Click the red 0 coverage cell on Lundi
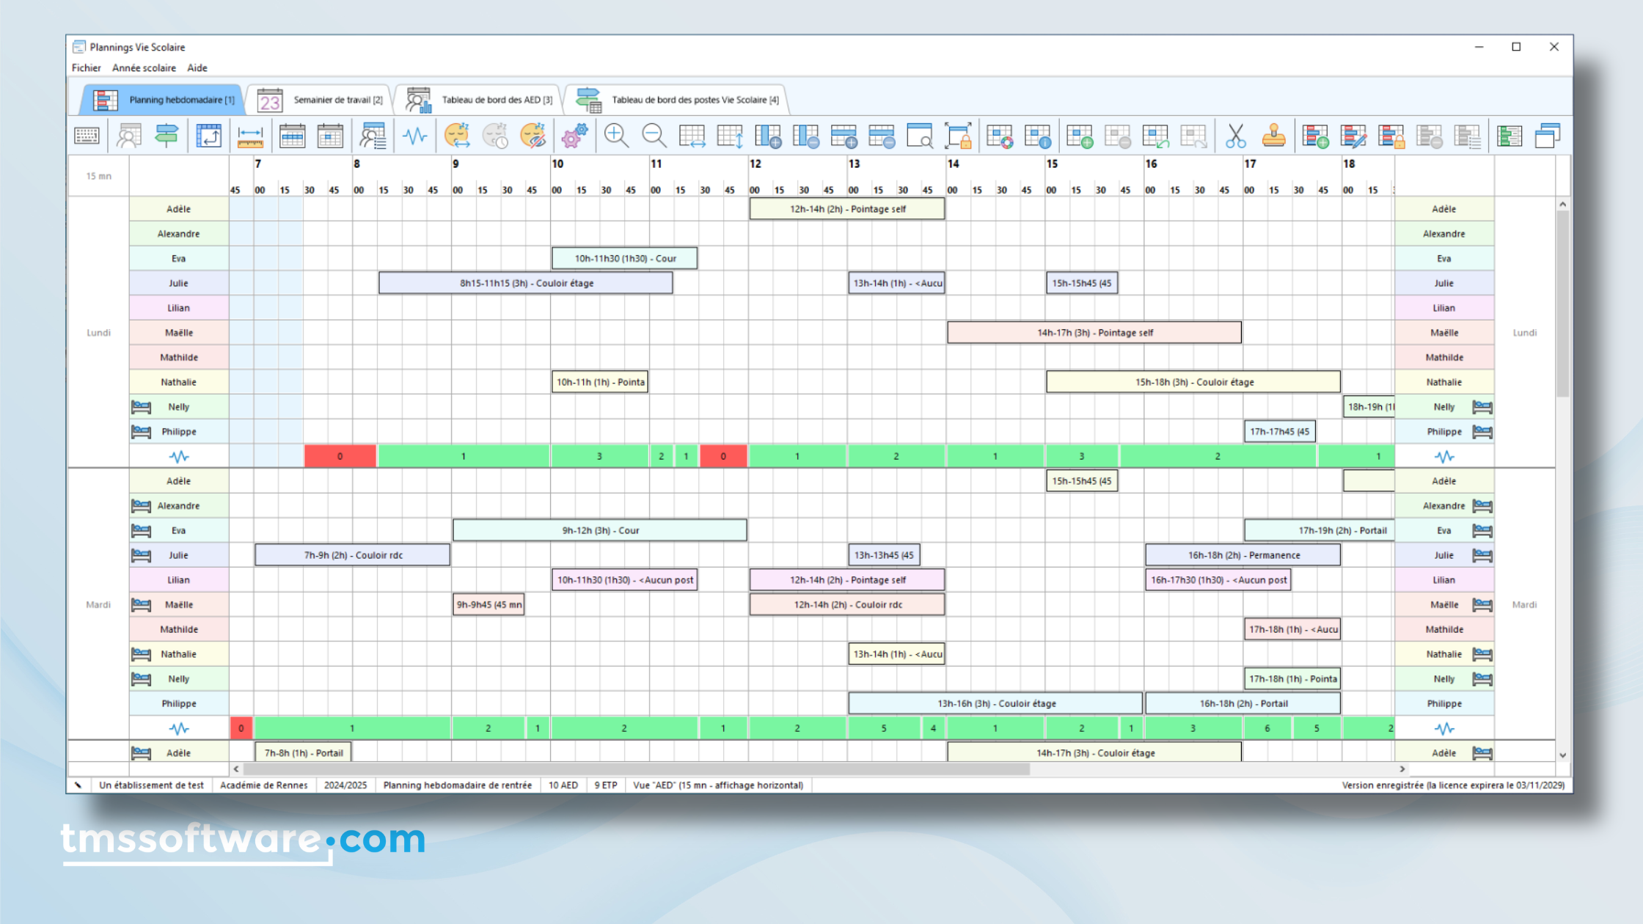The image size is (1643, 924). (x=340, y=456)
